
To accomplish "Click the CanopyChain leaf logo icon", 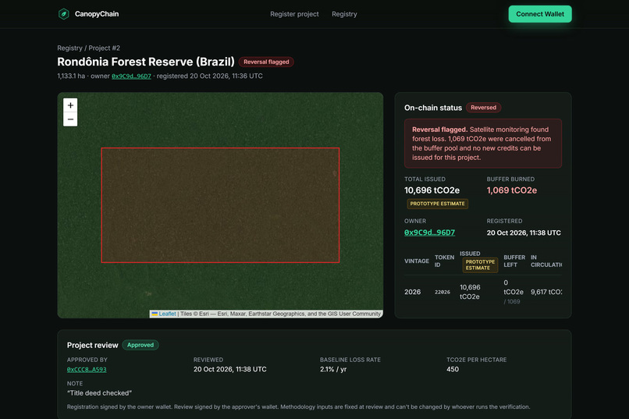I will point(63,14).
